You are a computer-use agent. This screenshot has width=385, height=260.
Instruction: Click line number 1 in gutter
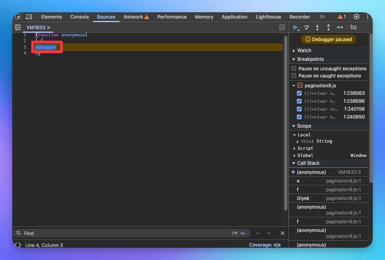25,35
